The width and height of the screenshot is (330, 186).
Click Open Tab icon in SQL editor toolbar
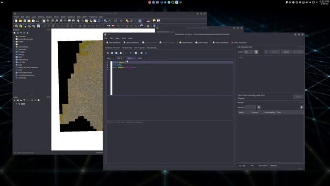click(x=108, y=53)
